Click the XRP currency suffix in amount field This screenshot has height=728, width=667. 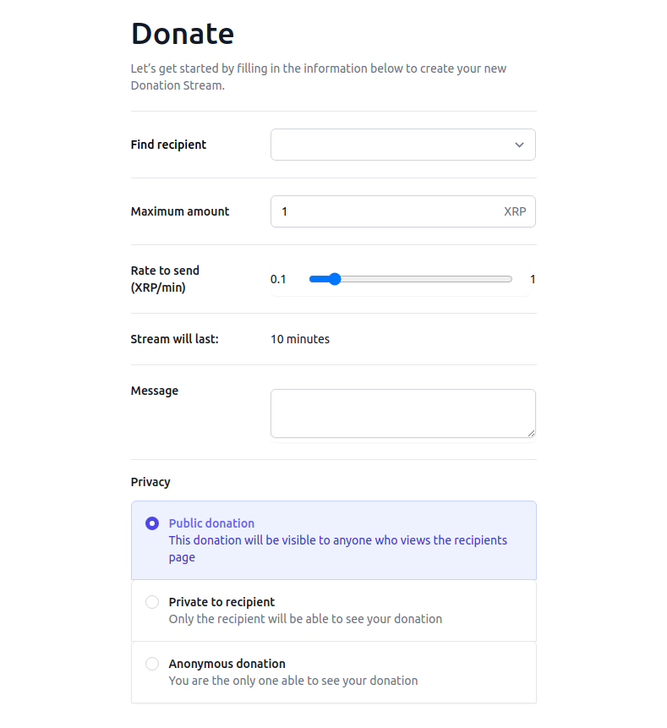[x=515, y=211]
